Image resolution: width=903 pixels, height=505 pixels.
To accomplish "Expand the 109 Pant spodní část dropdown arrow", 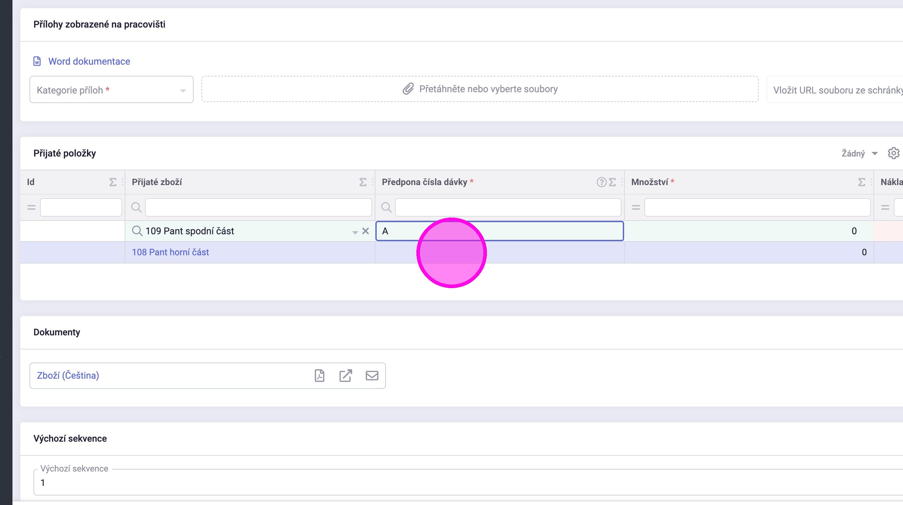I will tap(355, 232).
